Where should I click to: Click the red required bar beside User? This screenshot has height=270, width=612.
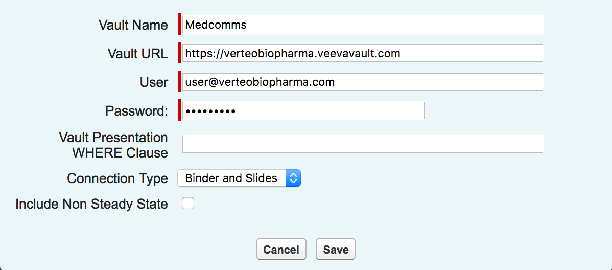[179, 82]
